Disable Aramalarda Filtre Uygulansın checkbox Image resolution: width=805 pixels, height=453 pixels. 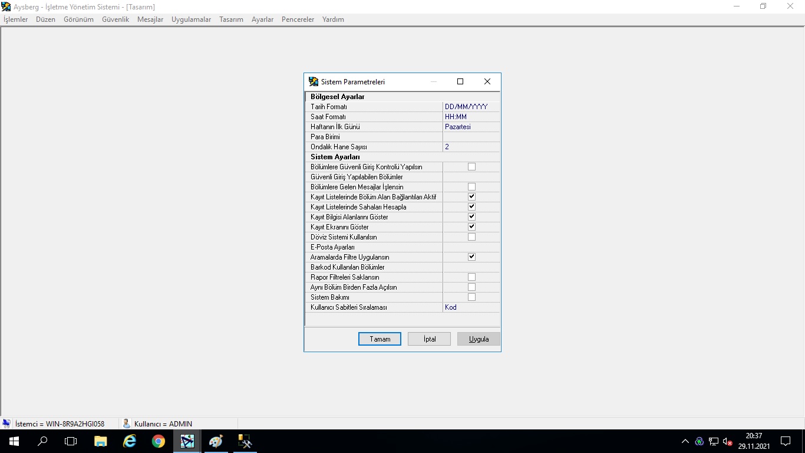pos(471,257)
